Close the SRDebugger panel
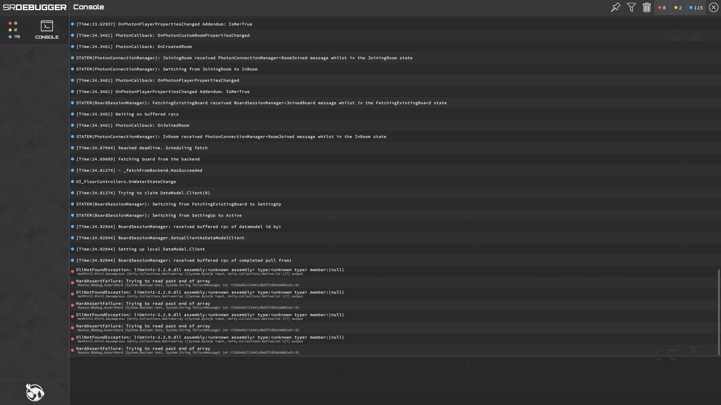721x405 pixels. (x=713, y=7)
